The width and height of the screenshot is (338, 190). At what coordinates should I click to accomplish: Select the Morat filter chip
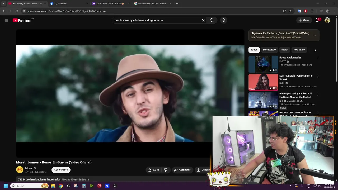pyautogui.click(x=285, y=50)
